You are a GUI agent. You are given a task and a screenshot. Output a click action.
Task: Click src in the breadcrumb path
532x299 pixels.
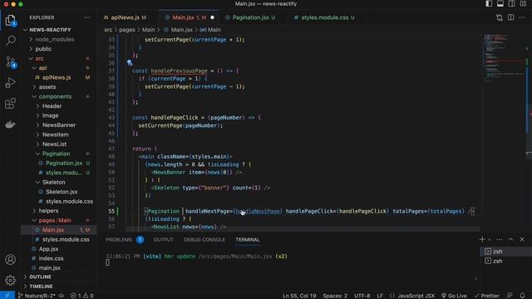point(108,30)
